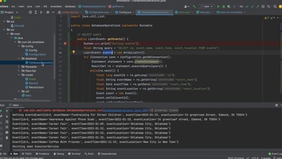Click the console horizontal scrollbar

(46, 150)
